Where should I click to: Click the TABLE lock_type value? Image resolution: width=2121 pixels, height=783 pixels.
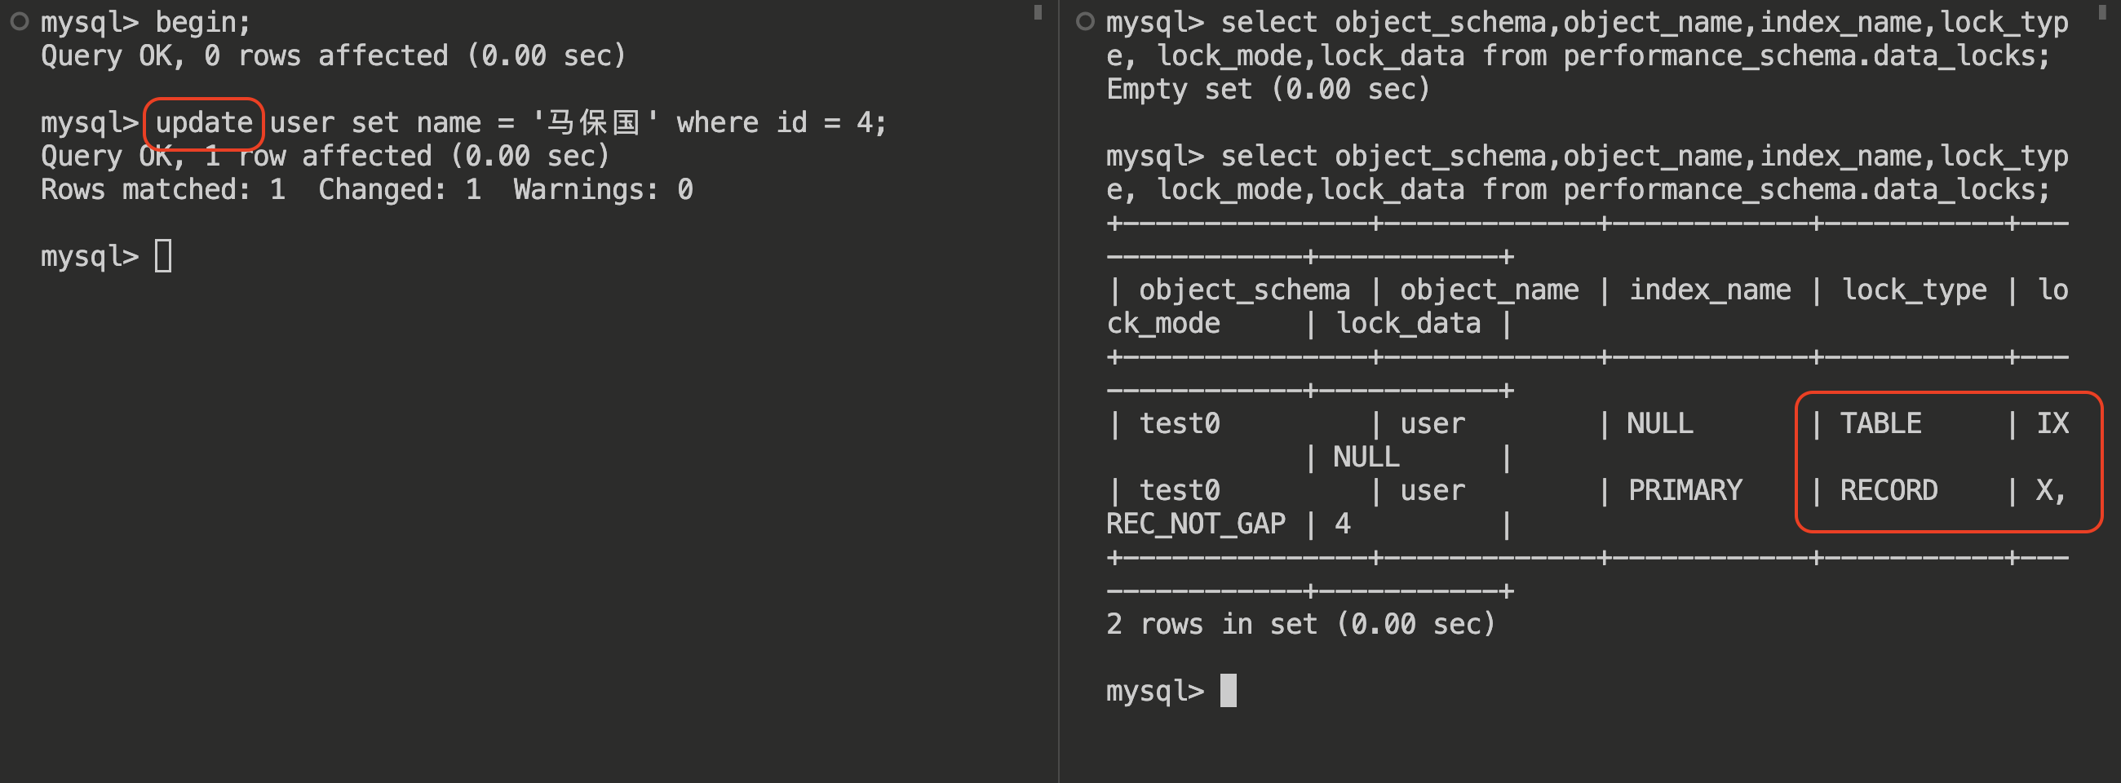coord(1880,423)
